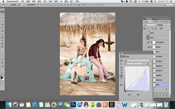The image size is (175, 109).
Task: Toggle the 自动选择 auto-select checkbox
Action: tap(9, 5)
